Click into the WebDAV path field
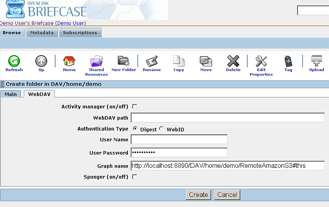This screenshot has height=207, width=329. 227,118
